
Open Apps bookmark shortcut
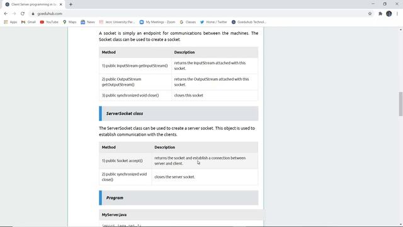point(11,22)
